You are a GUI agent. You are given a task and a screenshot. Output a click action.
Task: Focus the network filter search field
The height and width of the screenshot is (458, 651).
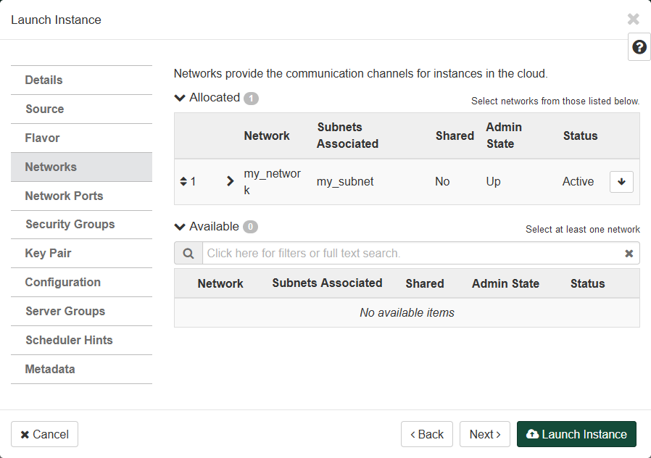pyautogui.click(x=412, y=254)
